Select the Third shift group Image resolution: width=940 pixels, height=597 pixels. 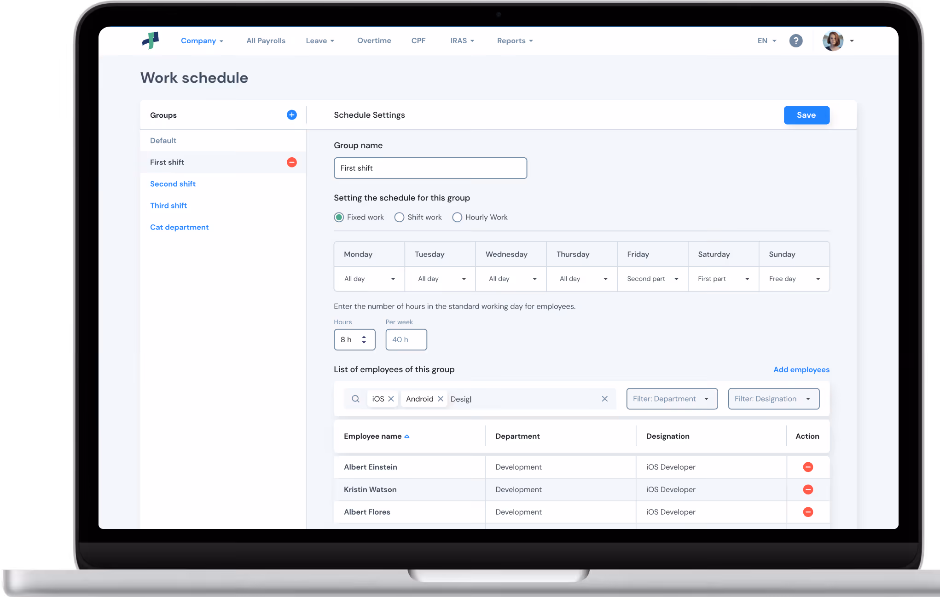tap(168, 206)
